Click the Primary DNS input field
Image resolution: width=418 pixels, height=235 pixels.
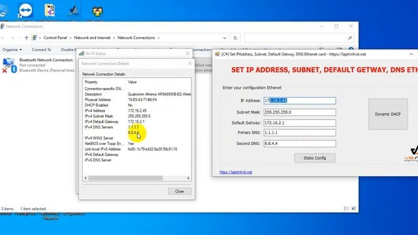(x=300, y=133)
